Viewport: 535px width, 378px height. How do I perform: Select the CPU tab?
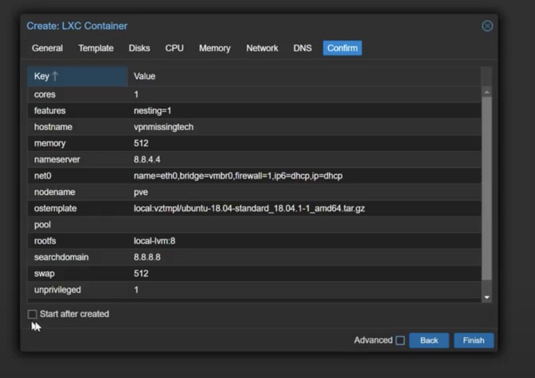[174, 48]
